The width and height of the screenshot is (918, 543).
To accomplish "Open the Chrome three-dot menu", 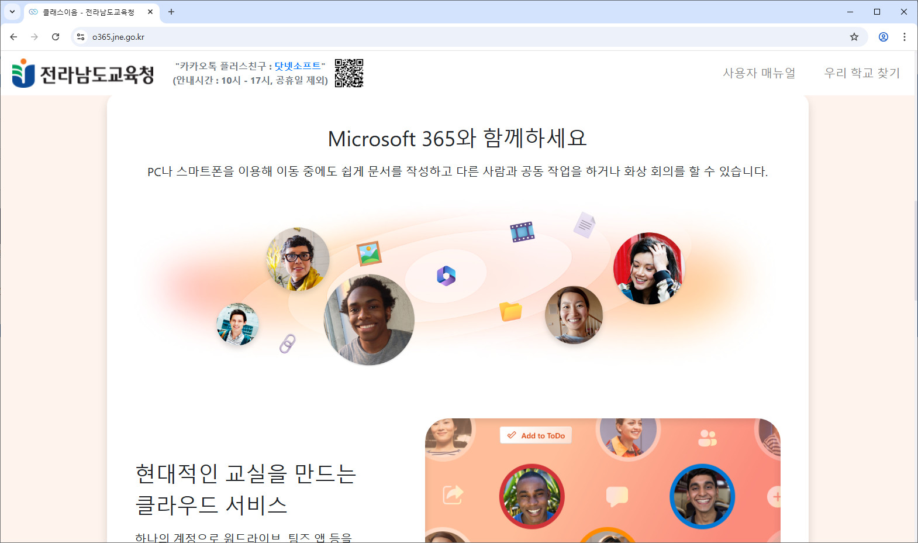I will click(905, 37).
